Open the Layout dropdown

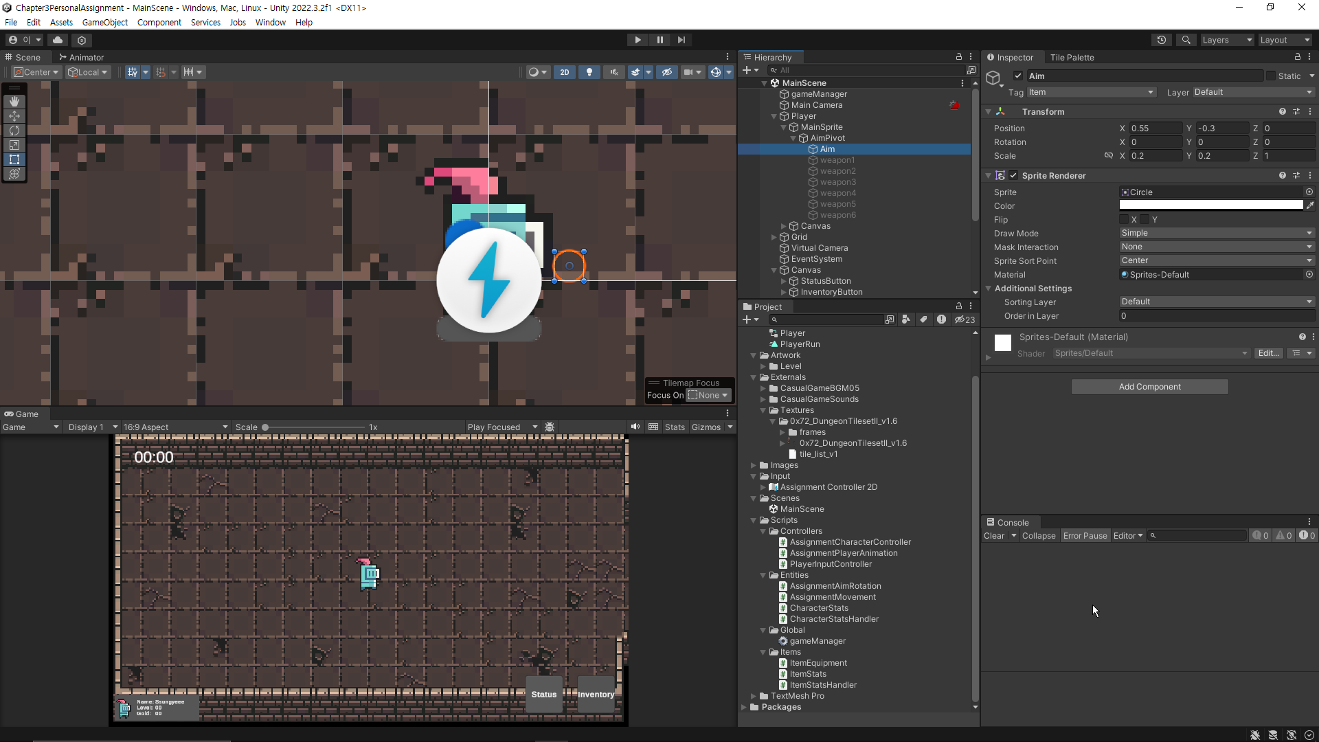point(1285,40)
